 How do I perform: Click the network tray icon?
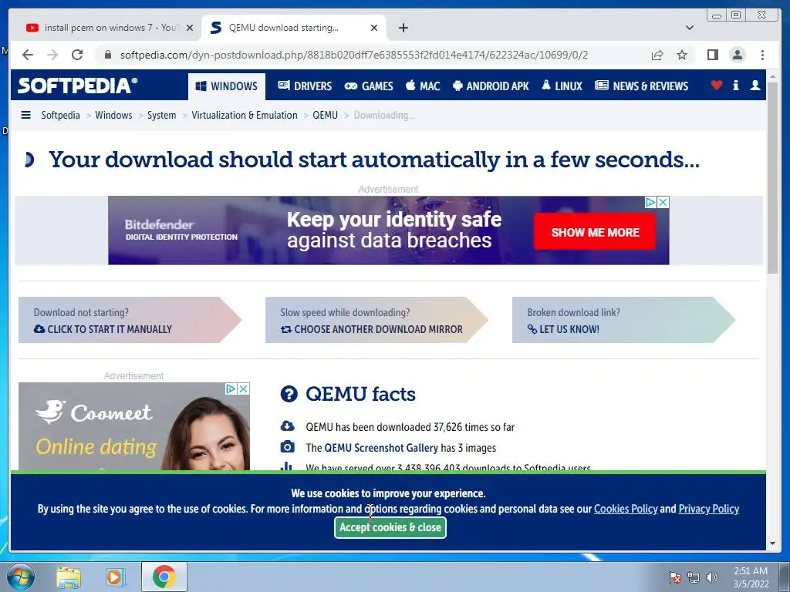pos(694,577)
